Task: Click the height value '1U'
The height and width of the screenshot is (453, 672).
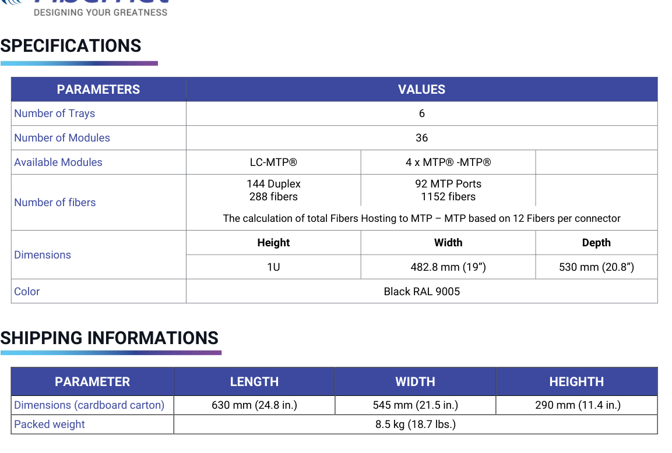Action: (273, 267)
